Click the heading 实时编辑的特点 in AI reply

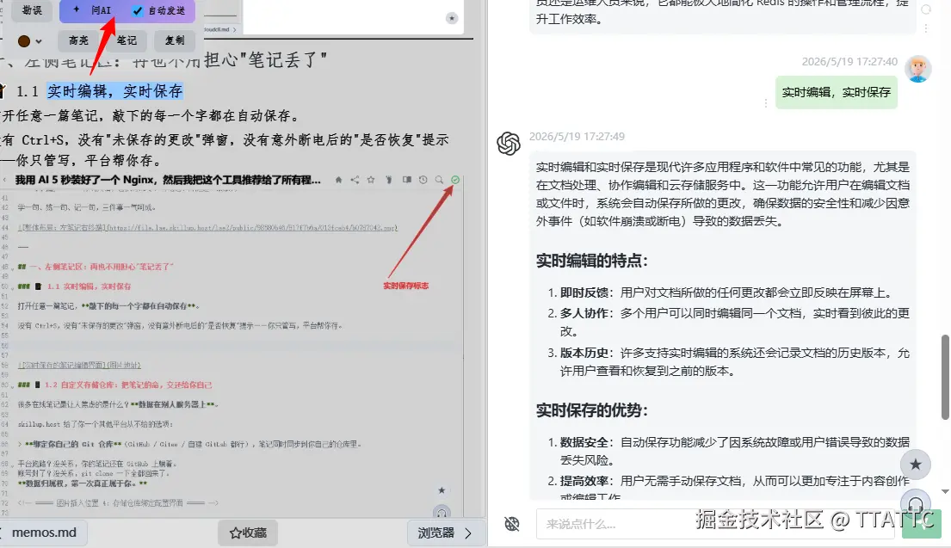(592, 261)
